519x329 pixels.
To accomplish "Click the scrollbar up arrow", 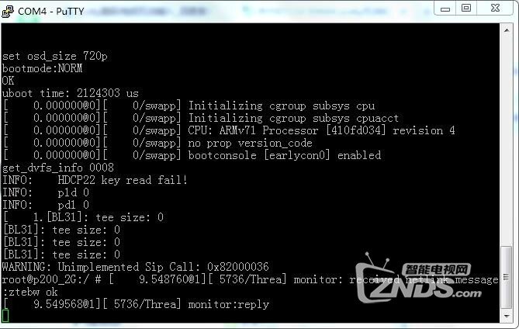I will pyautogui.click(x=507, y=30).
